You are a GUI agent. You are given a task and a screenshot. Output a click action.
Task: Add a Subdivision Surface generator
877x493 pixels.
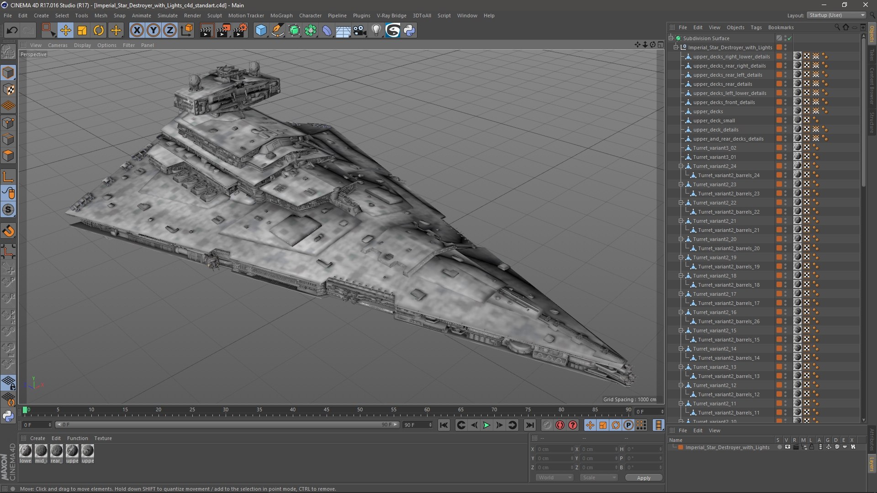294,31
